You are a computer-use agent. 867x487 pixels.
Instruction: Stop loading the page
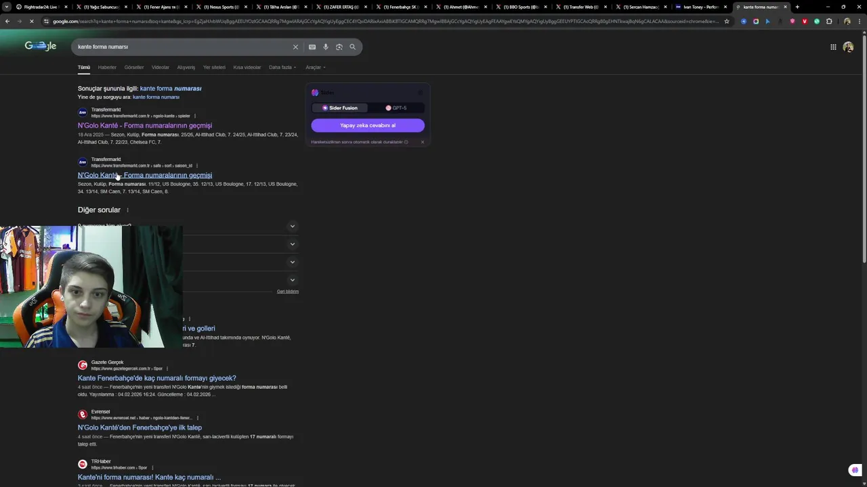(32, 21)
